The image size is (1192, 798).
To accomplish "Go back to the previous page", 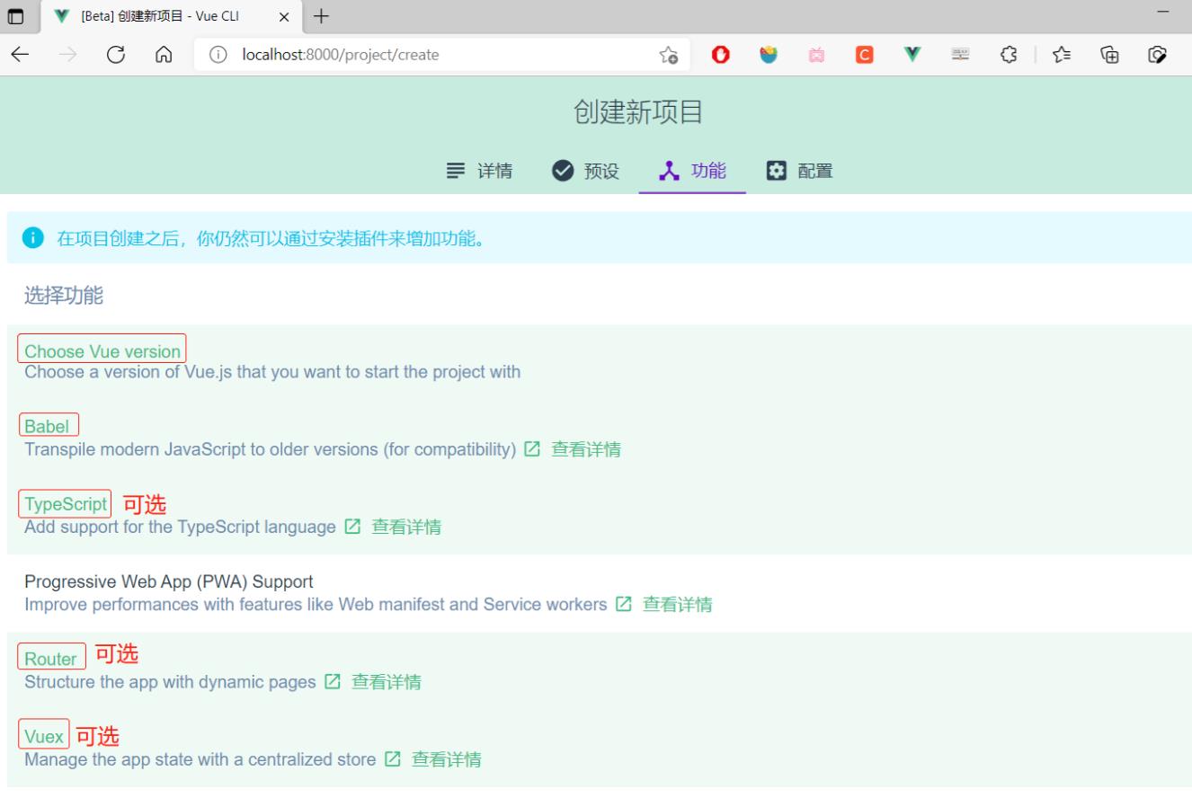I will [x=21, y=55].
